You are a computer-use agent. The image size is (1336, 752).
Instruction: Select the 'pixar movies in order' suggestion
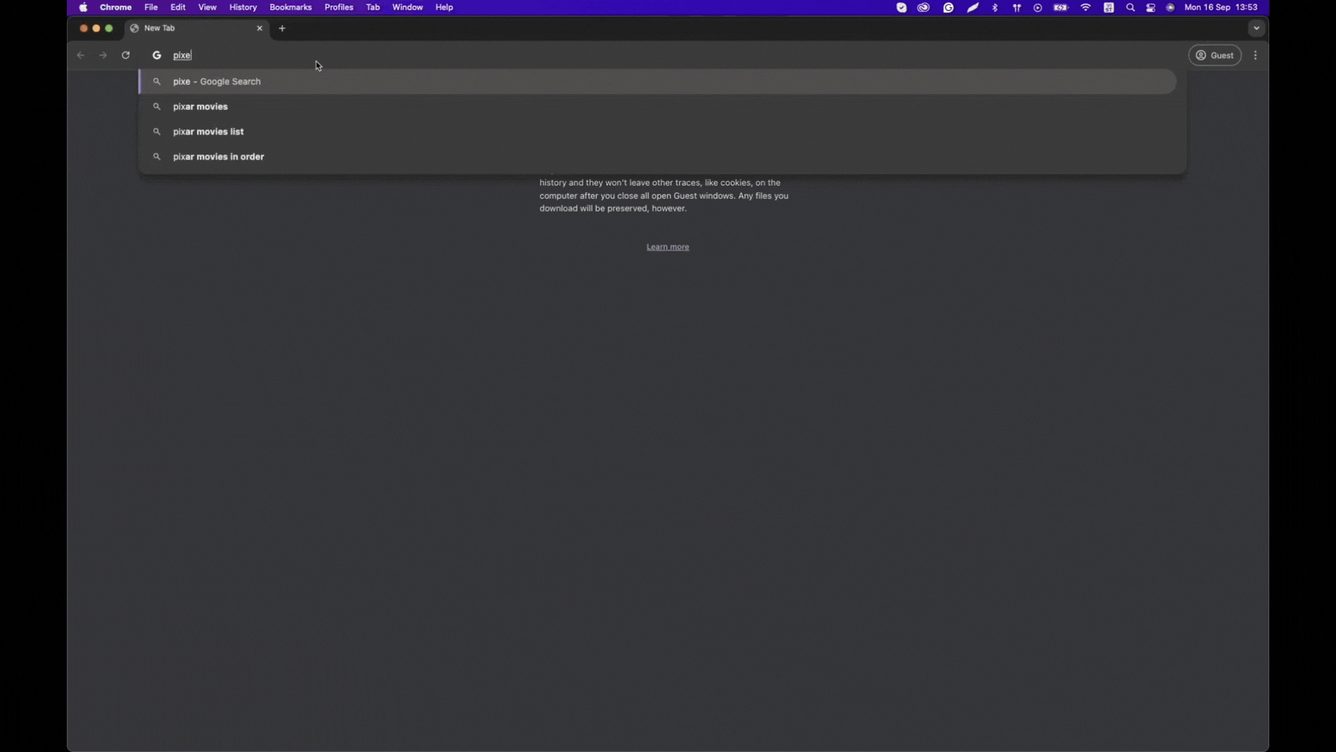(x=658, y=157)
